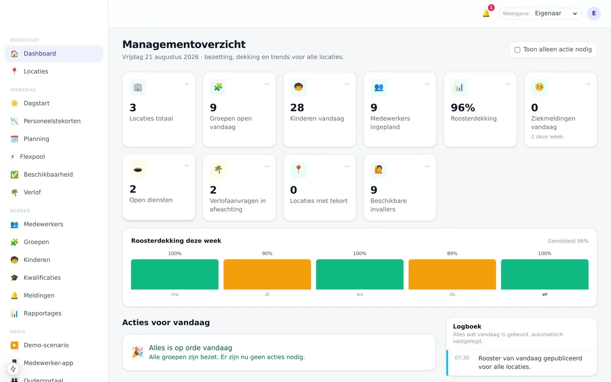Select the Beschikbare invallers card
Screen dimensions: 611x382
(x=400, y=188)
